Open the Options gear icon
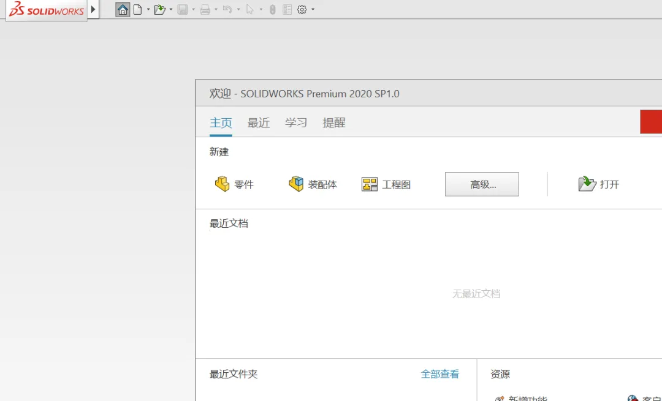Viewport: 662px width, 401px height. (x=302, y=9)
